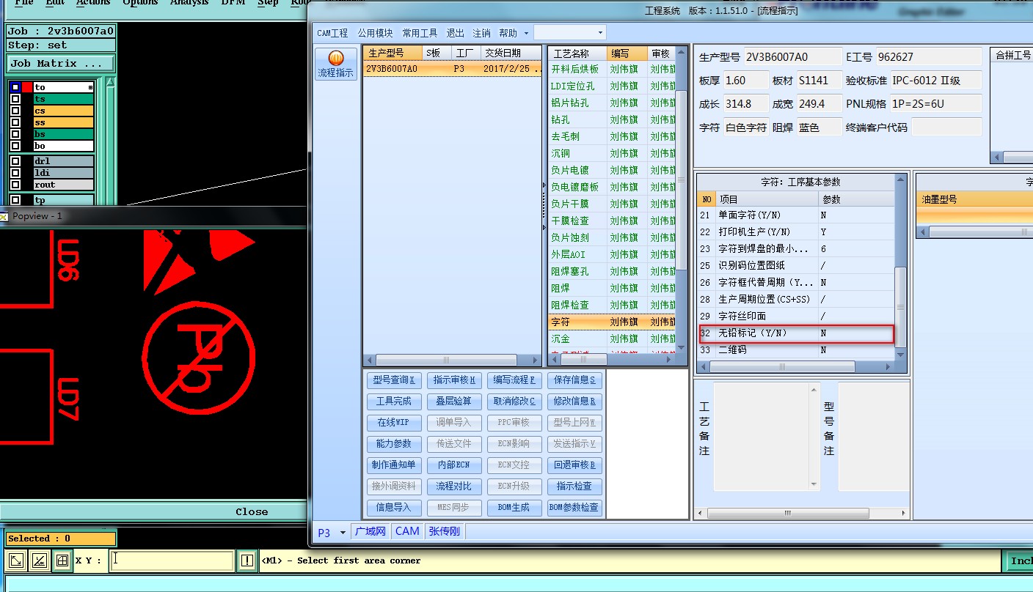
Task: Click the 叠层验算 button
Action: (x=454, y=402)
